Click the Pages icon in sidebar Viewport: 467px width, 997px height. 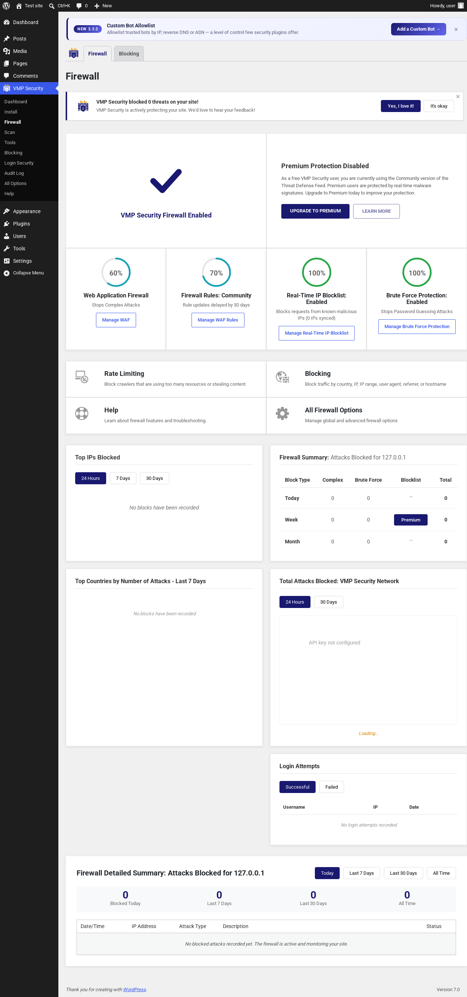pyautogui.click(x=7, y=63)
